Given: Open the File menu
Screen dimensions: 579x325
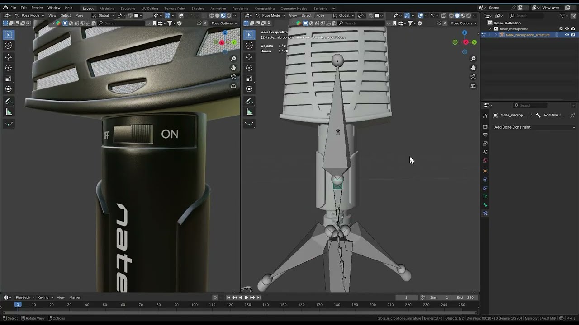Looking at the screenshot, I should [13, 8].
